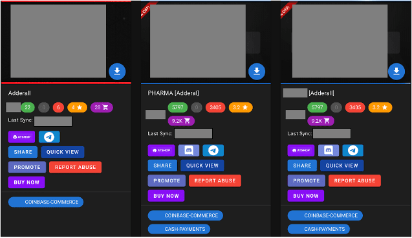Screen dimensions: 412x238
Task: Click the Telegram icon on the PHARMA [Adderal] listing
Action: click(x=213, y=150)
